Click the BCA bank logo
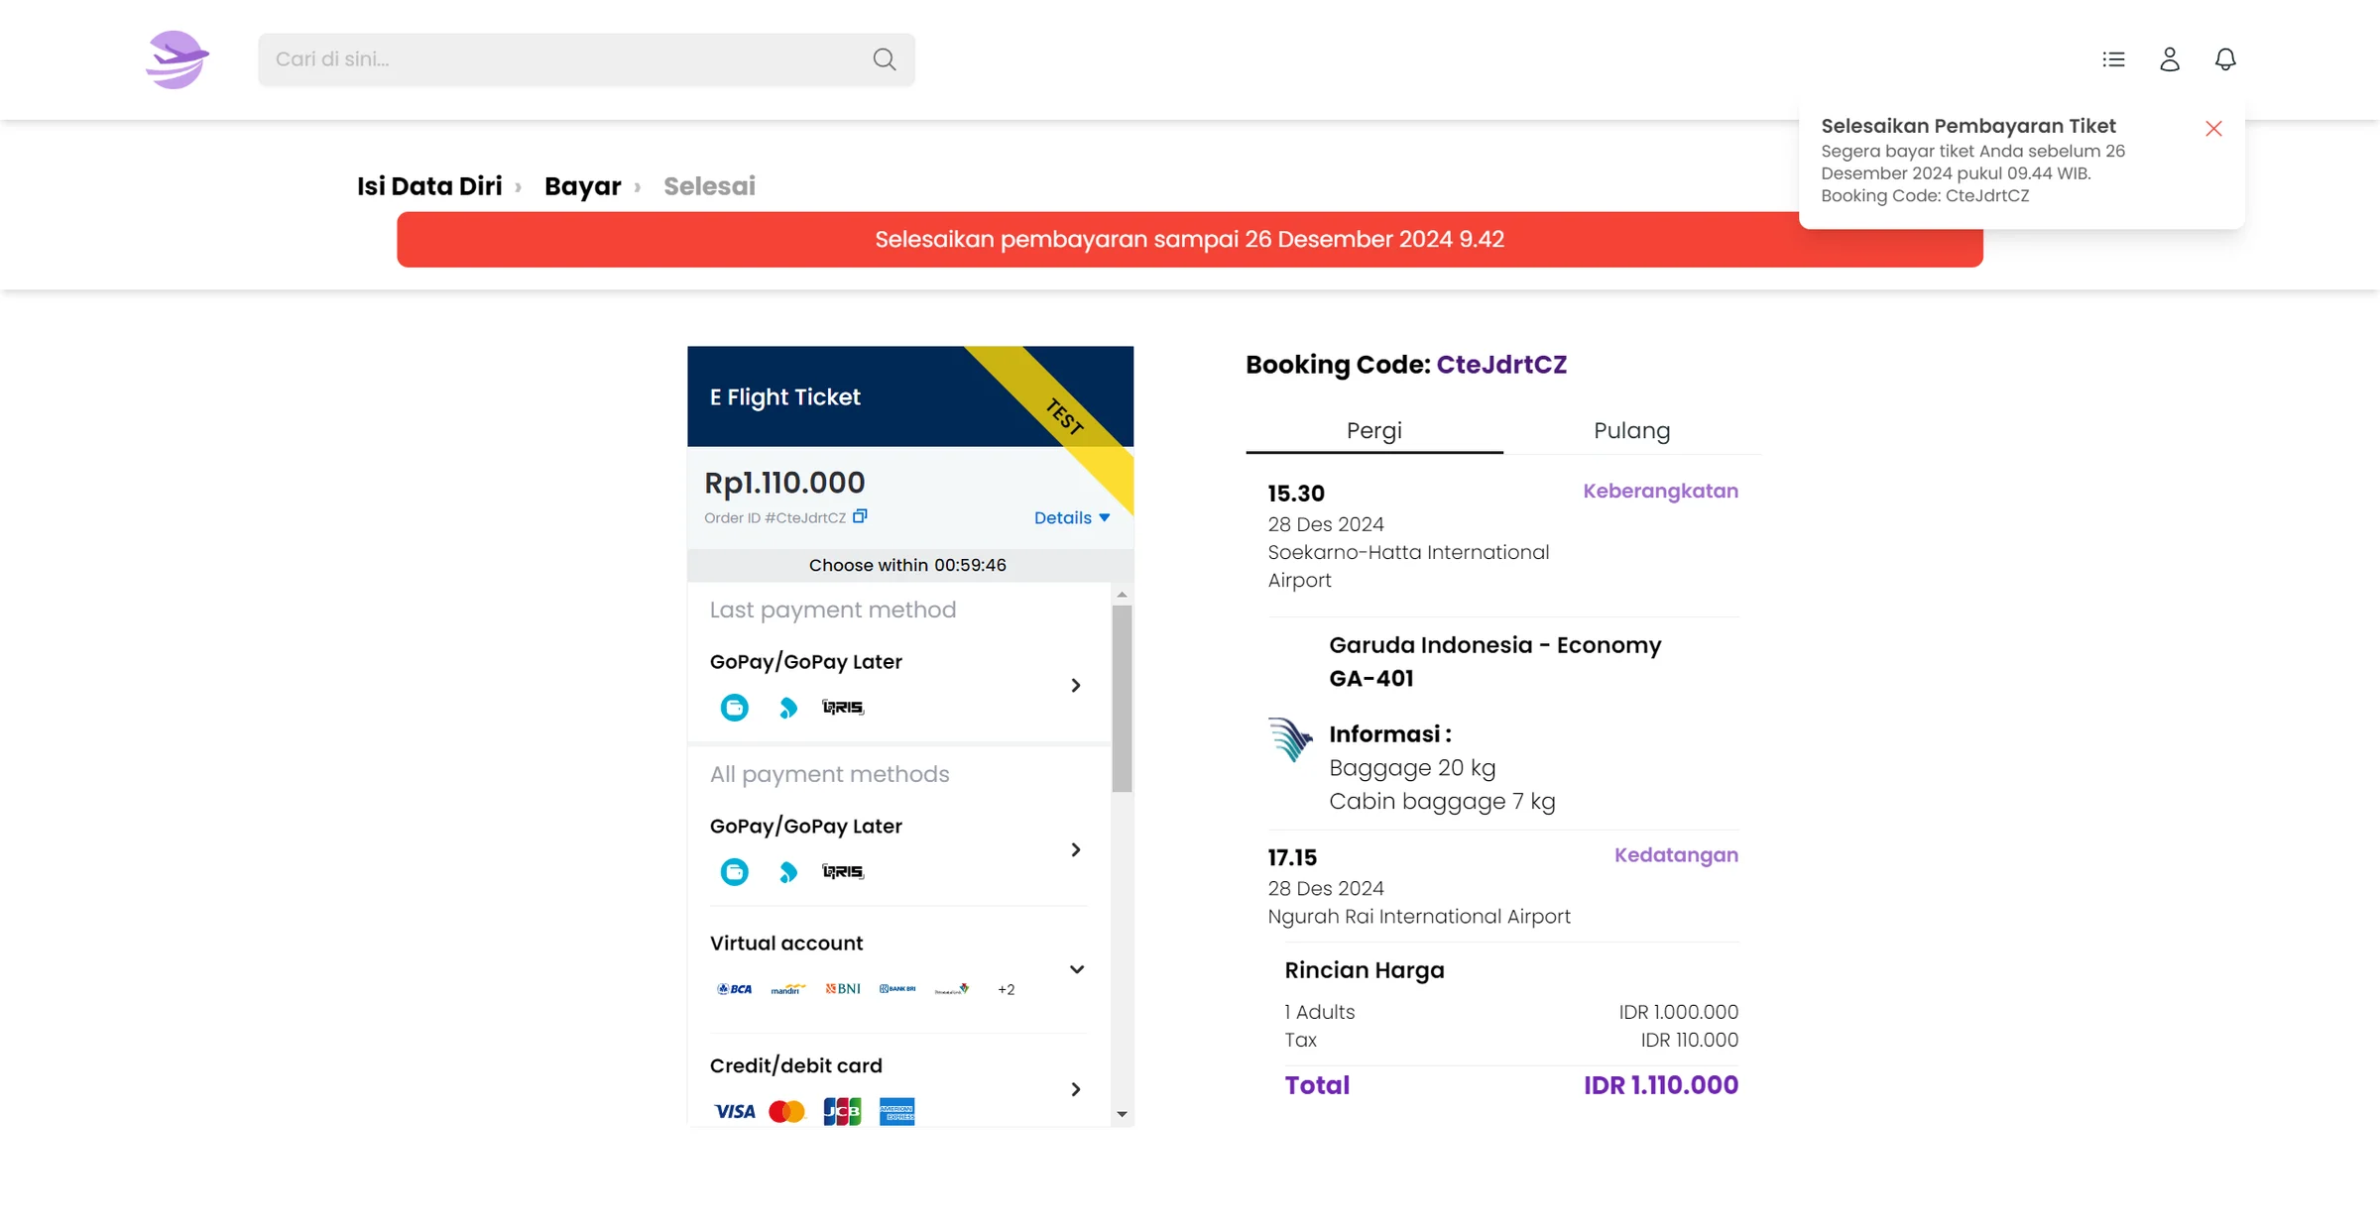The image size is (2380, 1223). pyautogui.click(x=734, y=989)
